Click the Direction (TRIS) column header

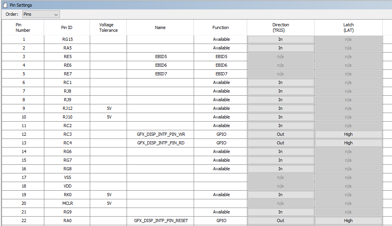(281, 27)
